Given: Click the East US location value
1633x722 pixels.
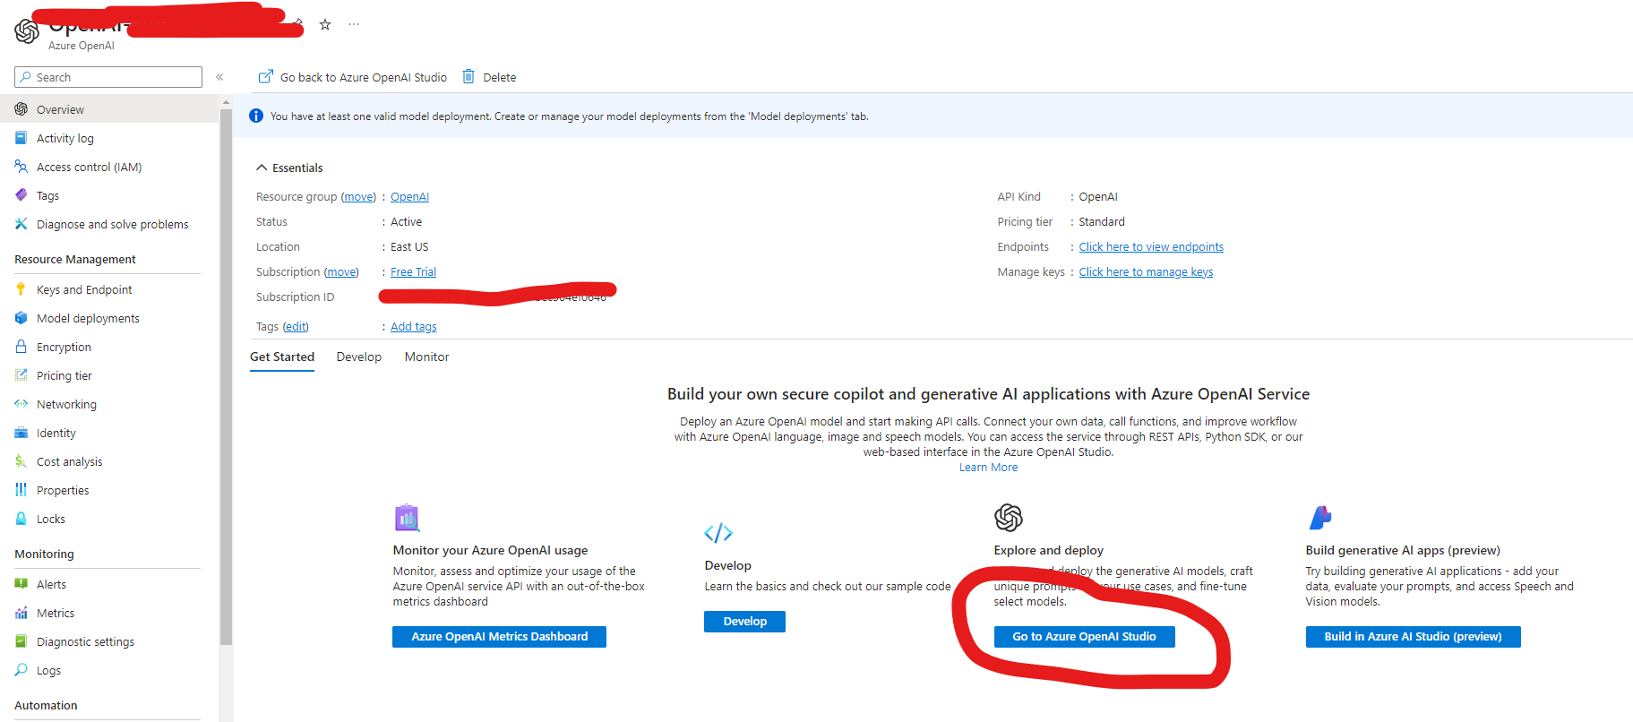Looking at the screenshot, I should click(x=409, y=247).
